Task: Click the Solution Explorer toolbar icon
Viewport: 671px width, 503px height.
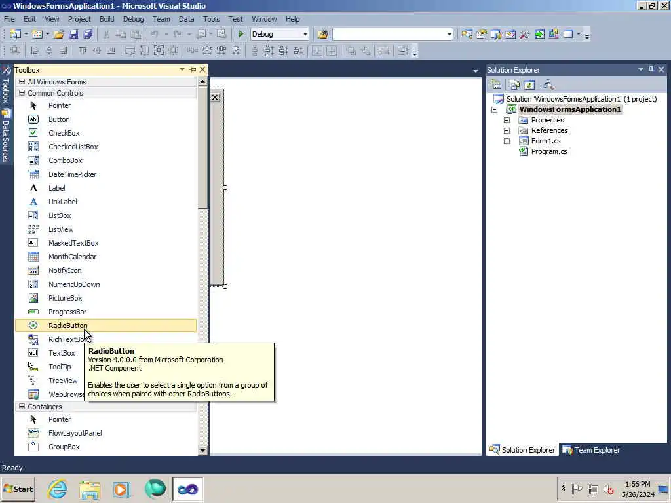Action: tap(467, 34)
